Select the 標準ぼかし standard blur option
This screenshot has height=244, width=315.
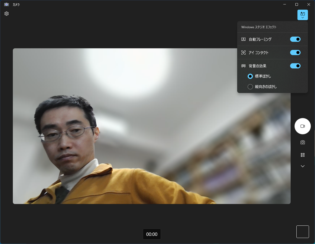coord(250,76)
